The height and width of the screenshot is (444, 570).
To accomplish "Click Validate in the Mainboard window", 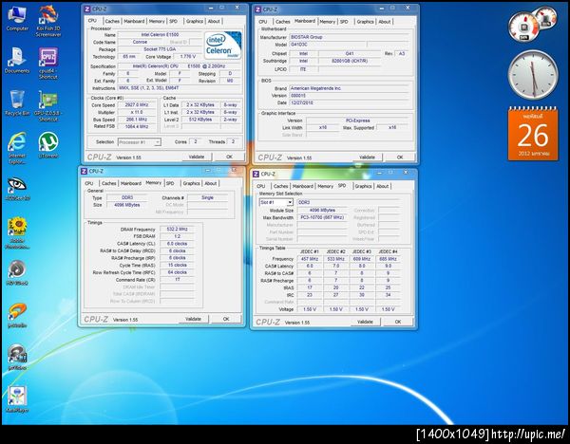I will pos(367,157).
